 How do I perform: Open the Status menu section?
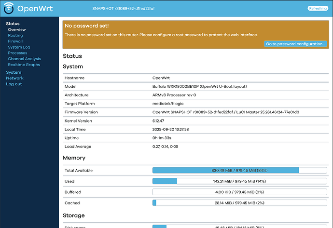pyautogui.click(x=13, y=24)
